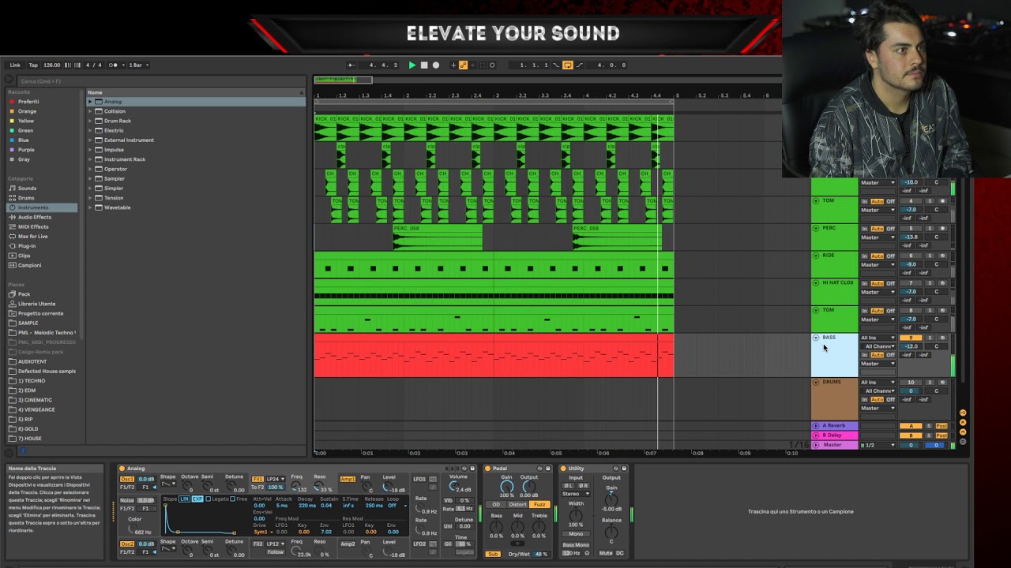The image size is (1011, 568).
Task: Toggle the Pedal device activator
Action: click(x=487, y=469)
